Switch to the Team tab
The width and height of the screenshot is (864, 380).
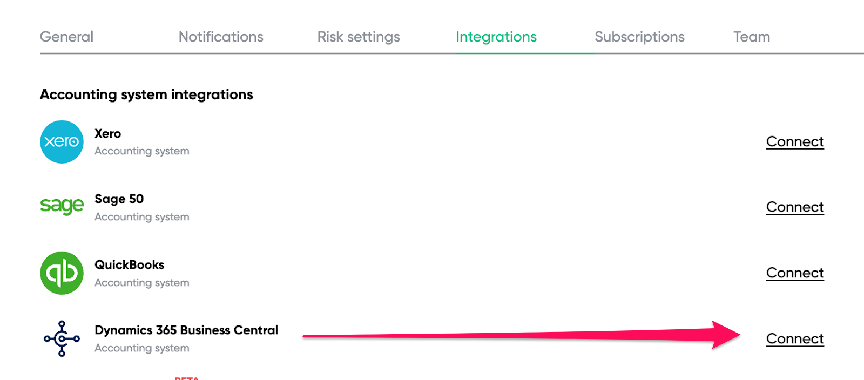pyautogui.click(x=751, y=37)
